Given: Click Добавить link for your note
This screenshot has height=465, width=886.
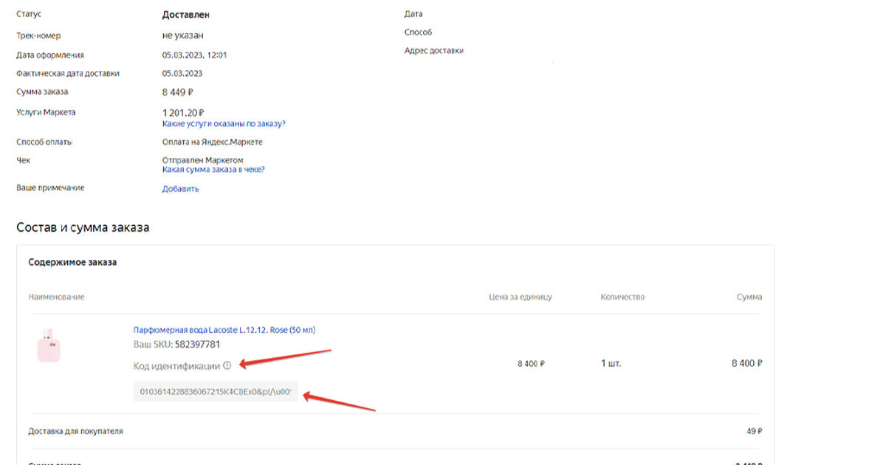Looking at the screenshot, I should 181,189.
